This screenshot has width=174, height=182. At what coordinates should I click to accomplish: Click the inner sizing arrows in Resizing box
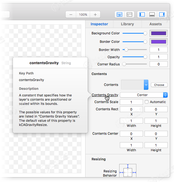tap(128, 172)
